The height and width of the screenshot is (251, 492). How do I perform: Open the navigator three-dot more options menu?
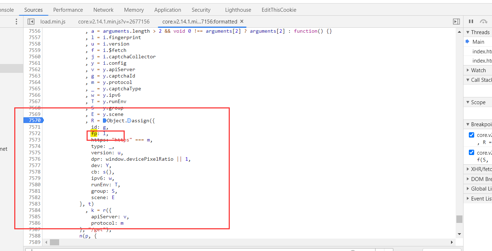click(16, 22)
